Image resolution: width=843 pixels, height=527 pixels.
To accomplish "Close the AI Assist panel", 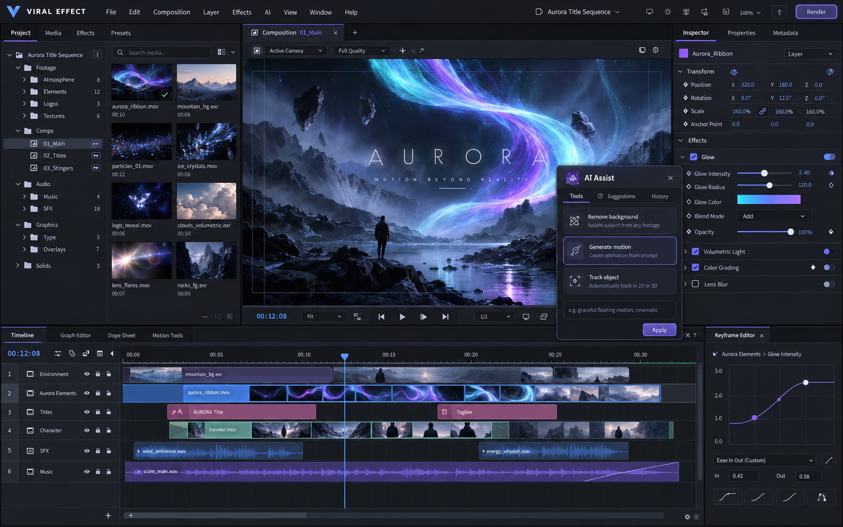I will pos(670,178).
